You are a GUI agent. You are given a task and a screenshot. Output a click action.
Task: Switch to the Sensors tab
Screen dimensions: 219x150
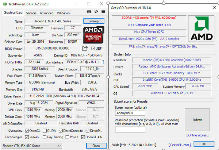click(x=31, y=13)
